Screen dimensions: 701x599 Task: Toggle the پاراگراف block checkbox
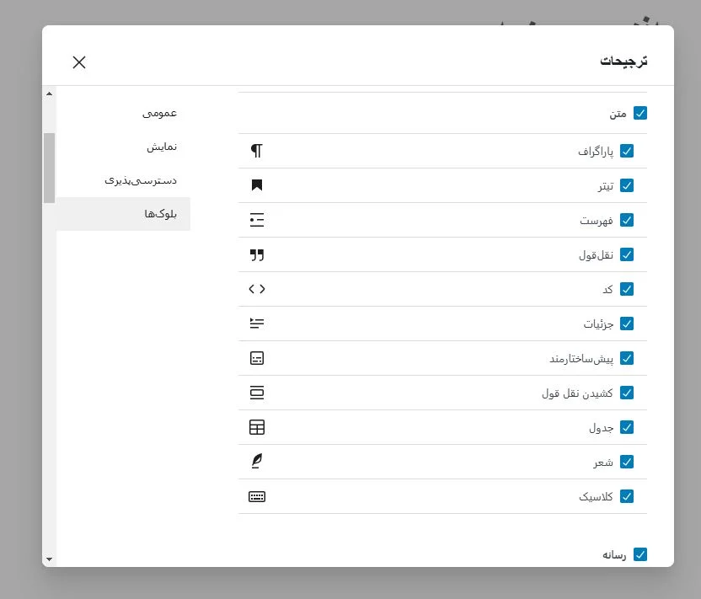coord(627,151)
